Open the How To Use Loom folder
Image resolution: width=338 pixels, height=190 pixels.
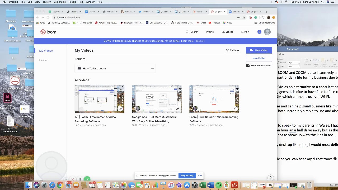click(x=115, y=68)
